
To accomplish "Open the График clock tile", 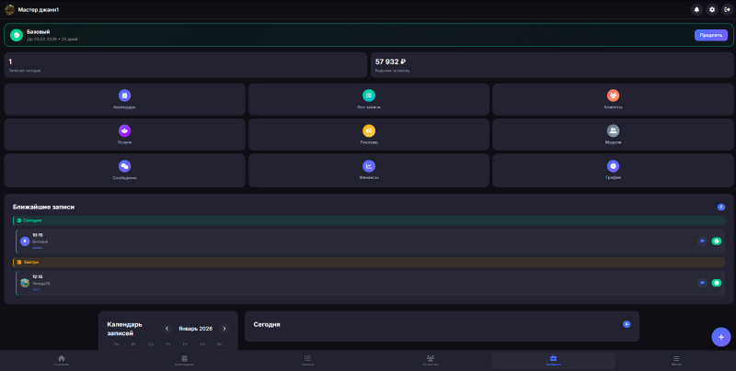I will 613,170.
